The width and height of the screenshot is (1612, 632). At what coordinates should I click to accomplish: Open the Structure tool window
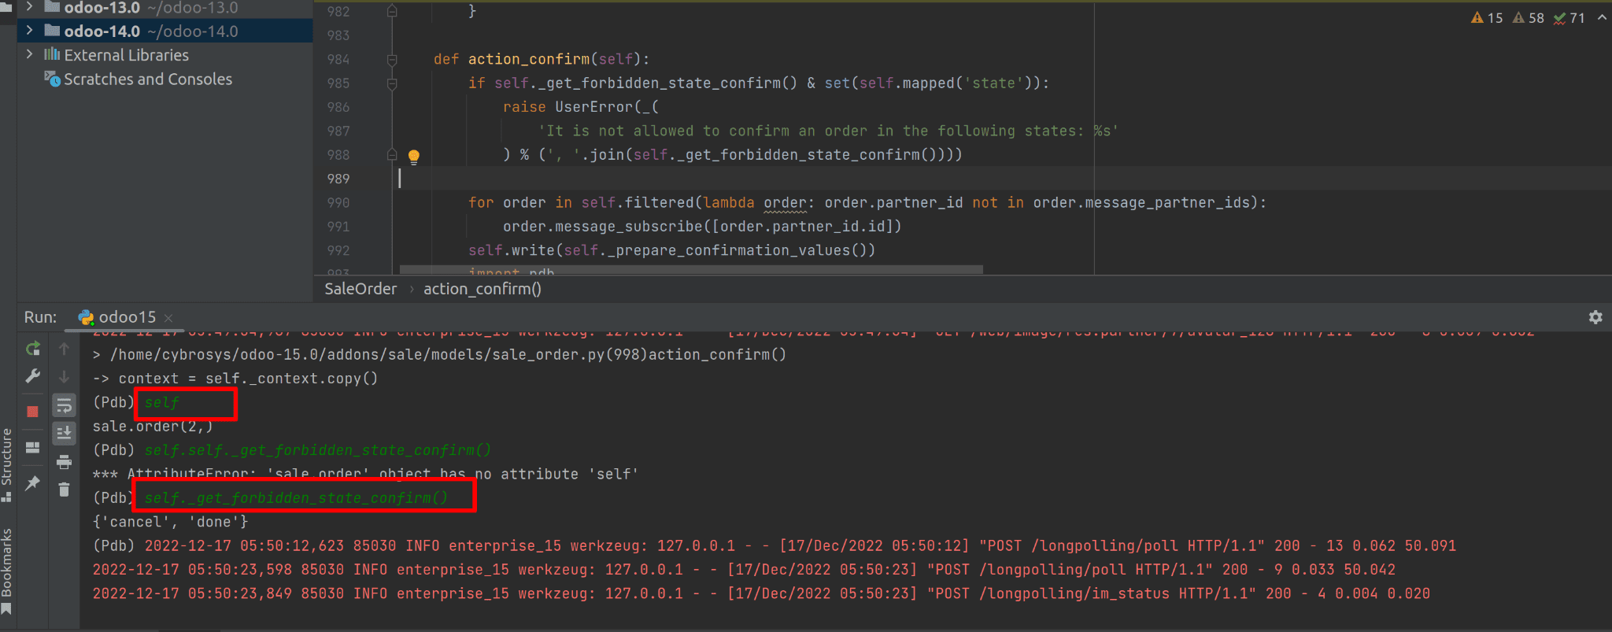7,464
